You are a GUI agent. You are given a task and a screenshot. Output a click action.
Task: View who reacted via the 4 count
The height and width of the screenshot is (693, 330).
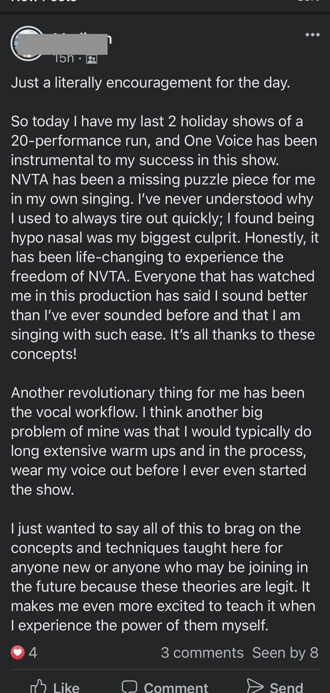(33, 652)
